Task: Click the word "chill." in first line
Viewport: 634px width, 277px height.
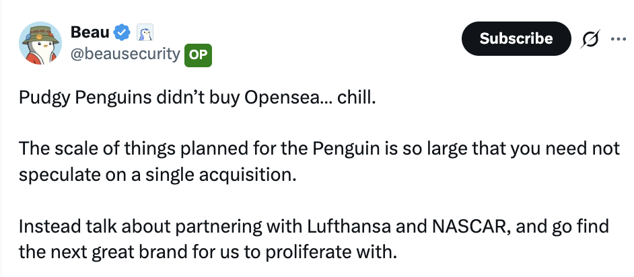Action: pyautogui.click(x=355, y=98)
